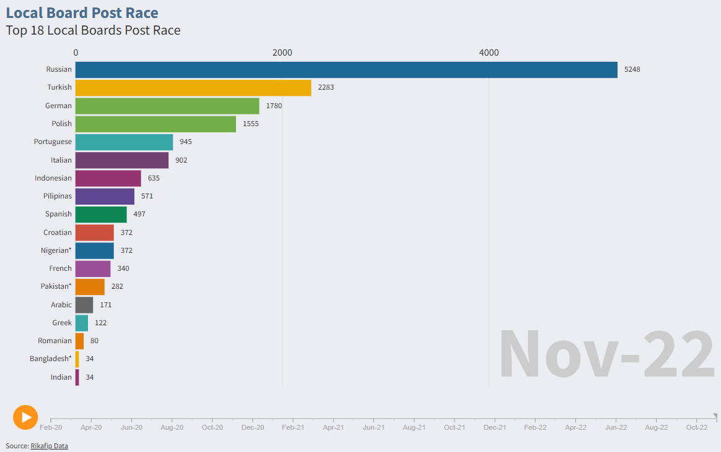
Task: Click the Local Board Post Race title
Action: (82, 13)
